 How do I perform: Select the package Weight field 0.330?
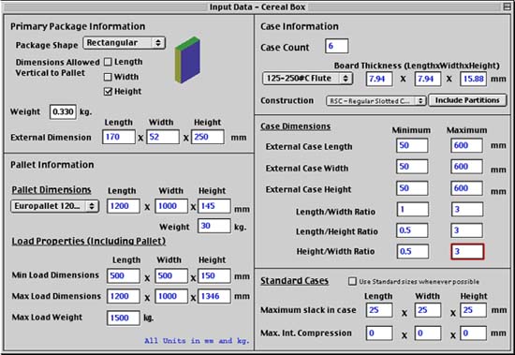(63, 111)
